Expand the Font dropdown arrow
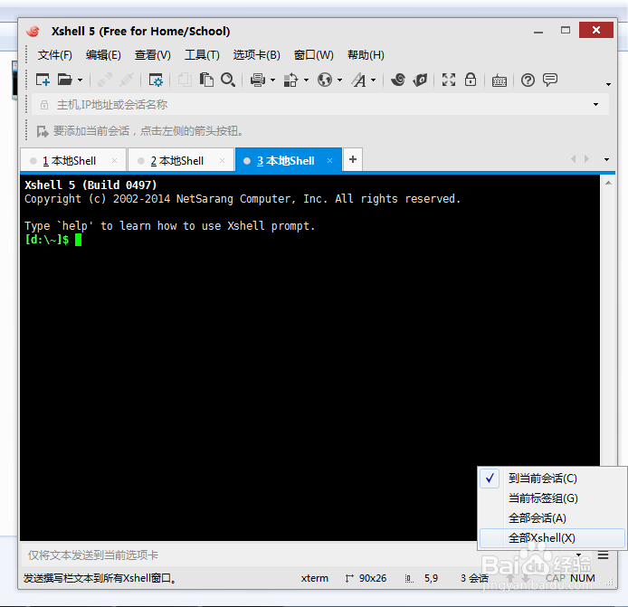The width and height of the screenshot is (628, 607). click(374, 81)
